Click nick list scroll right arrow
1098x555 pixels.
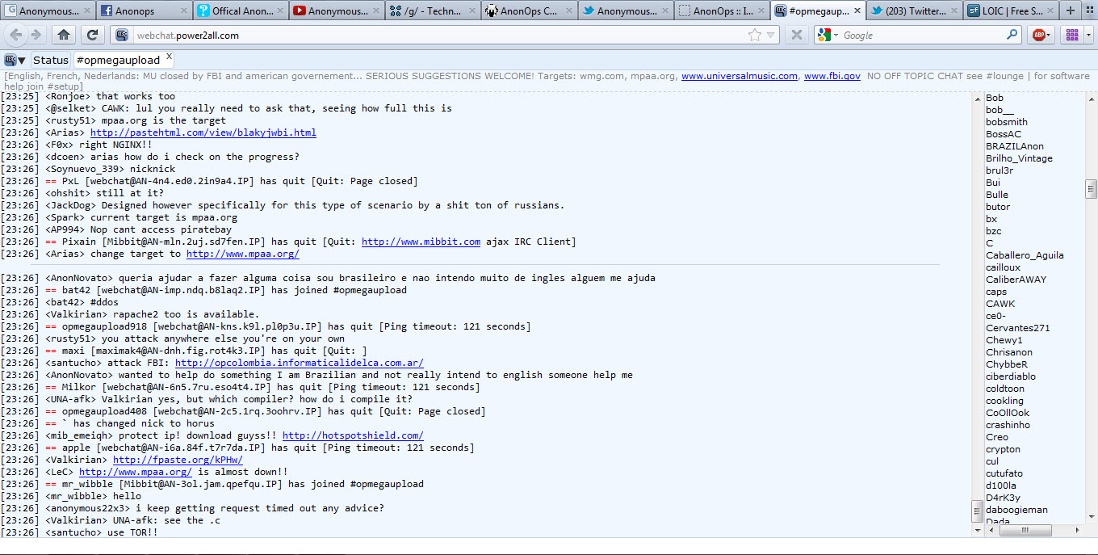tap(1078, 531)
